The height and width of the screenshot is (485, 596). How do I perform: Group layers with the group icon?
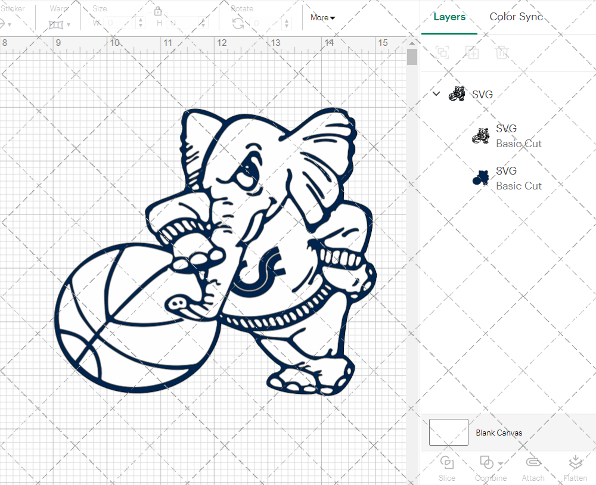pos(443,52)
